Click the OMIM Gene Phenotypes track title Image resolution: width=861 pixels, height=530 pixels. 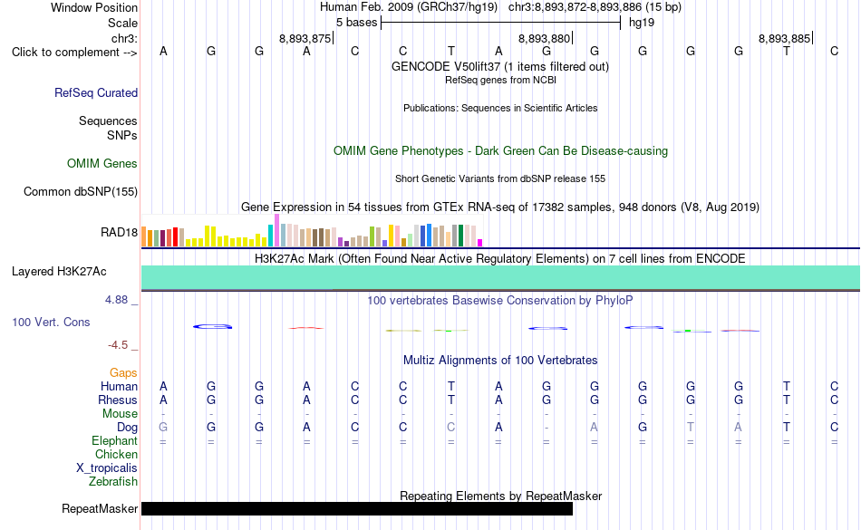click(x=500, y=151)
